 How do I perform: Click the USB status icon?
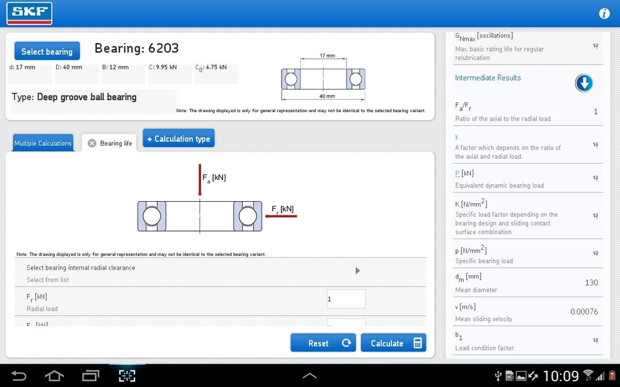click(x=499, y=375)
